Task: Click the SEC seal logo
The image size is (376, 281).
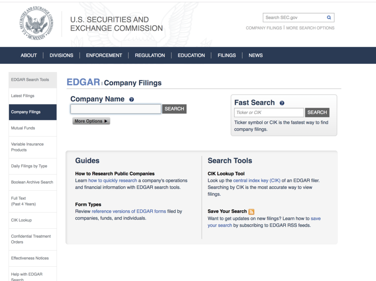Action: [36, 22]
